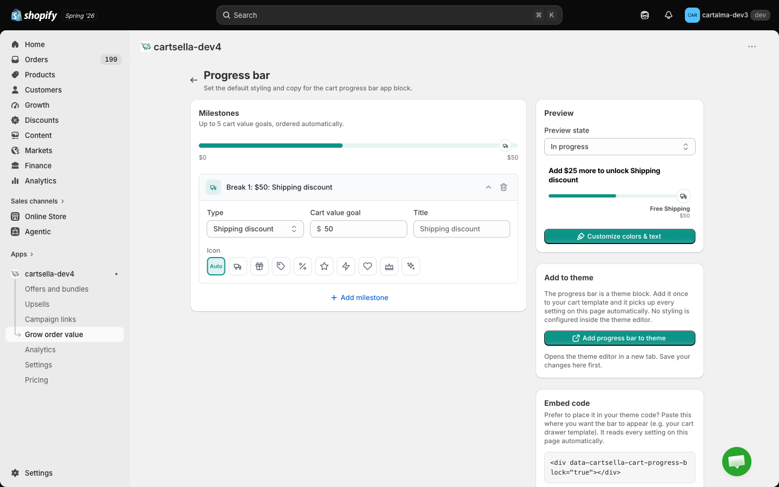Delete Break 1 milestone with trash icon
The width and height of the screenshot is (779, 487).
[x=504, y=187]
